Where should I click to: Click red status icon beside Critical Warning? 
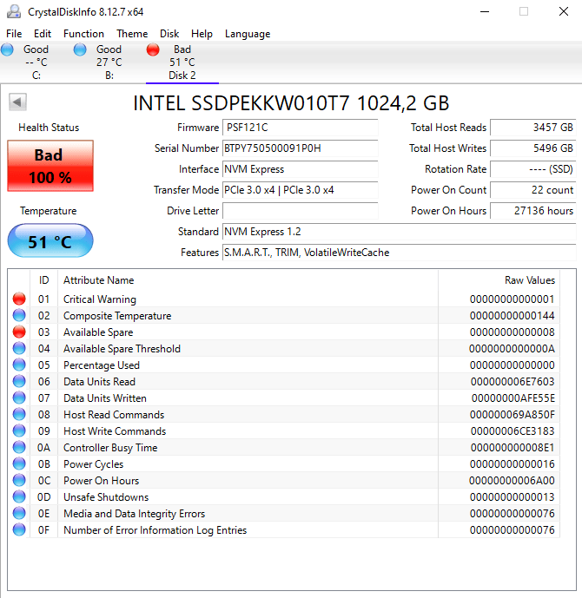(19, 299)
